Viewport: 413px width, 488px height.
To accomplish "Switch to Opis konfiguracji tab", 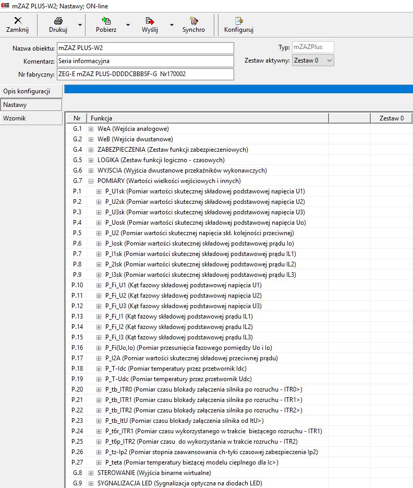I will (x=31, y=91).
